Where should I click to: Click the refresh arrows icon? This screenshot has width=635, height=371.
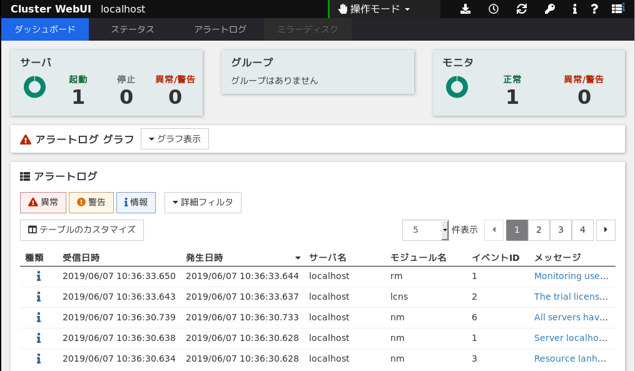pos(521,9)
